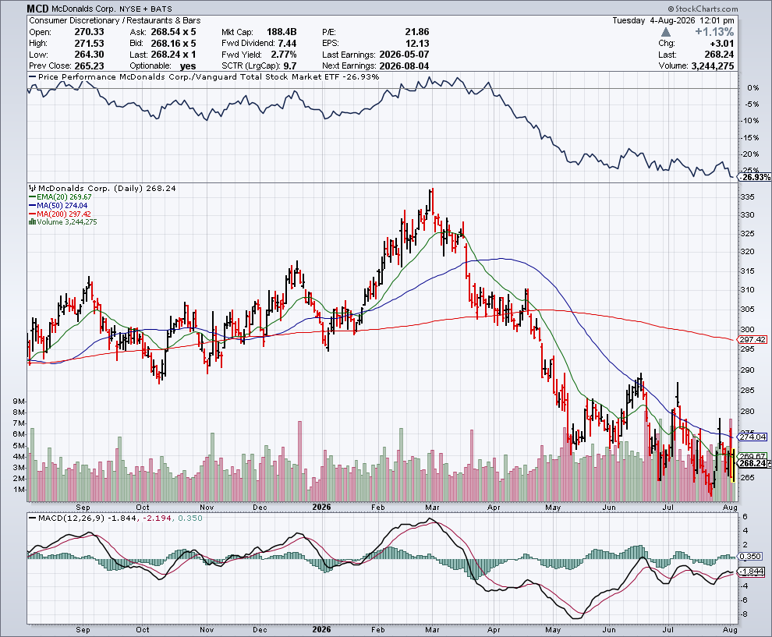Click the green Volume 3,244,275 legend entry
Screen dimensions: 772x637
coord(67,222)
